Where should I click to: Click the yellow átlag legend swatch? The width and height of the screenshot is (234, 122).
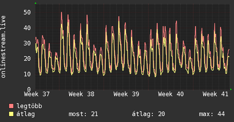(11, 114)
